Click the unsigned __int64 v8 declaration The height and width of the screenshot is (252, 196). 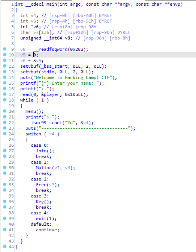(x=46, y=38)
